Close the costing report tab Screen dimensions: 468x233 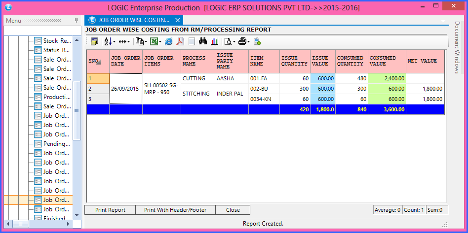[178, 20]
